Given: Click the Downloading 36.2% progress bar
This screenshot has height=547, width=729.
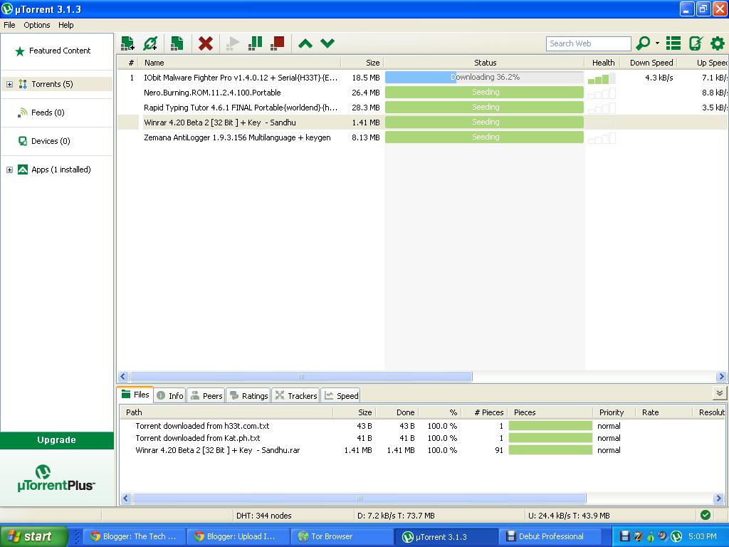Looking at the screenshot, I should [x=484, y=77].
